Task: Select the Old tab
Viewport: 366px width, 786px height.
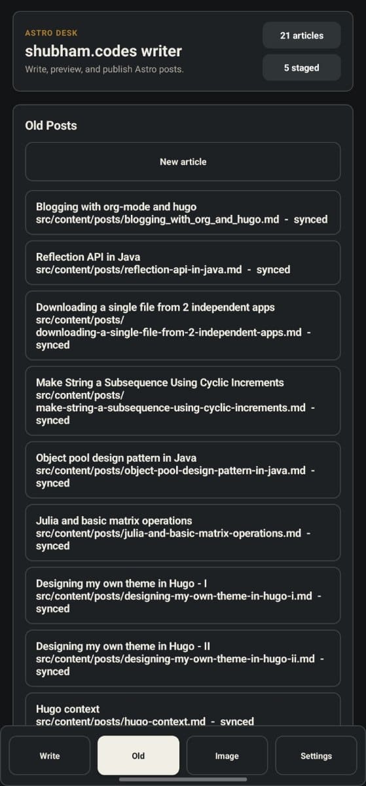Action: (x=138, y=755)
